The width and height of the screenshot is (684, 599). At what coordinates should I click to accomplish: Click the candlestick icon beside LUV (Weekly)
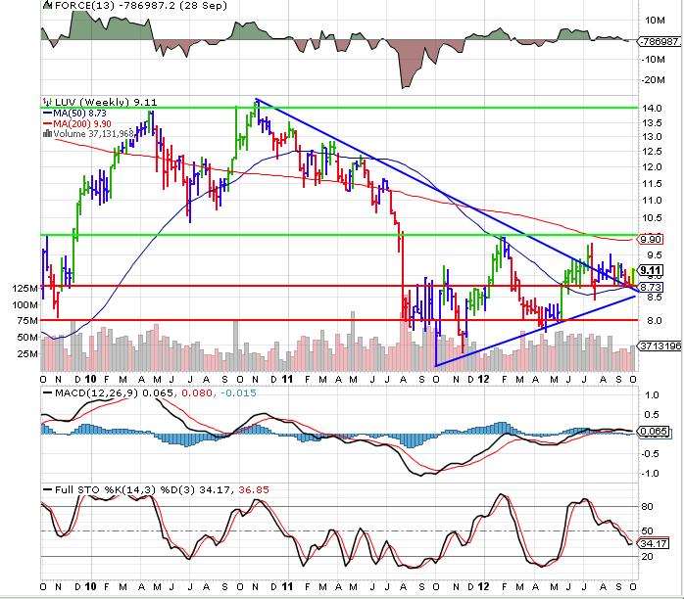pyautogui.click(x=48, y=103)
